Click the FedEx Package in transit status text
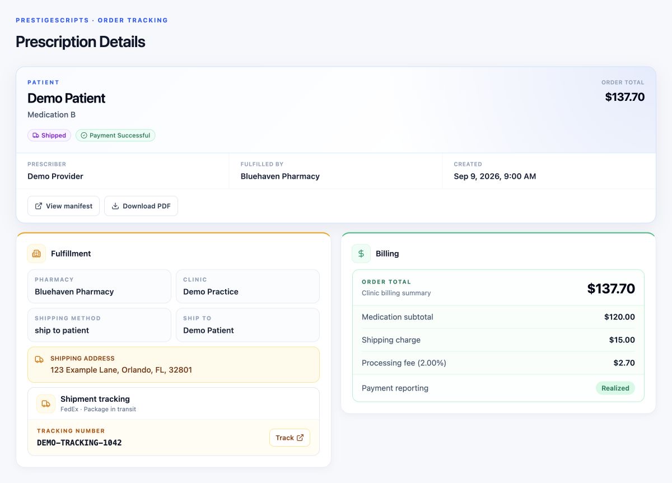Image resolution: width=672 pixels, height=483 pixels. coord(98,409)
